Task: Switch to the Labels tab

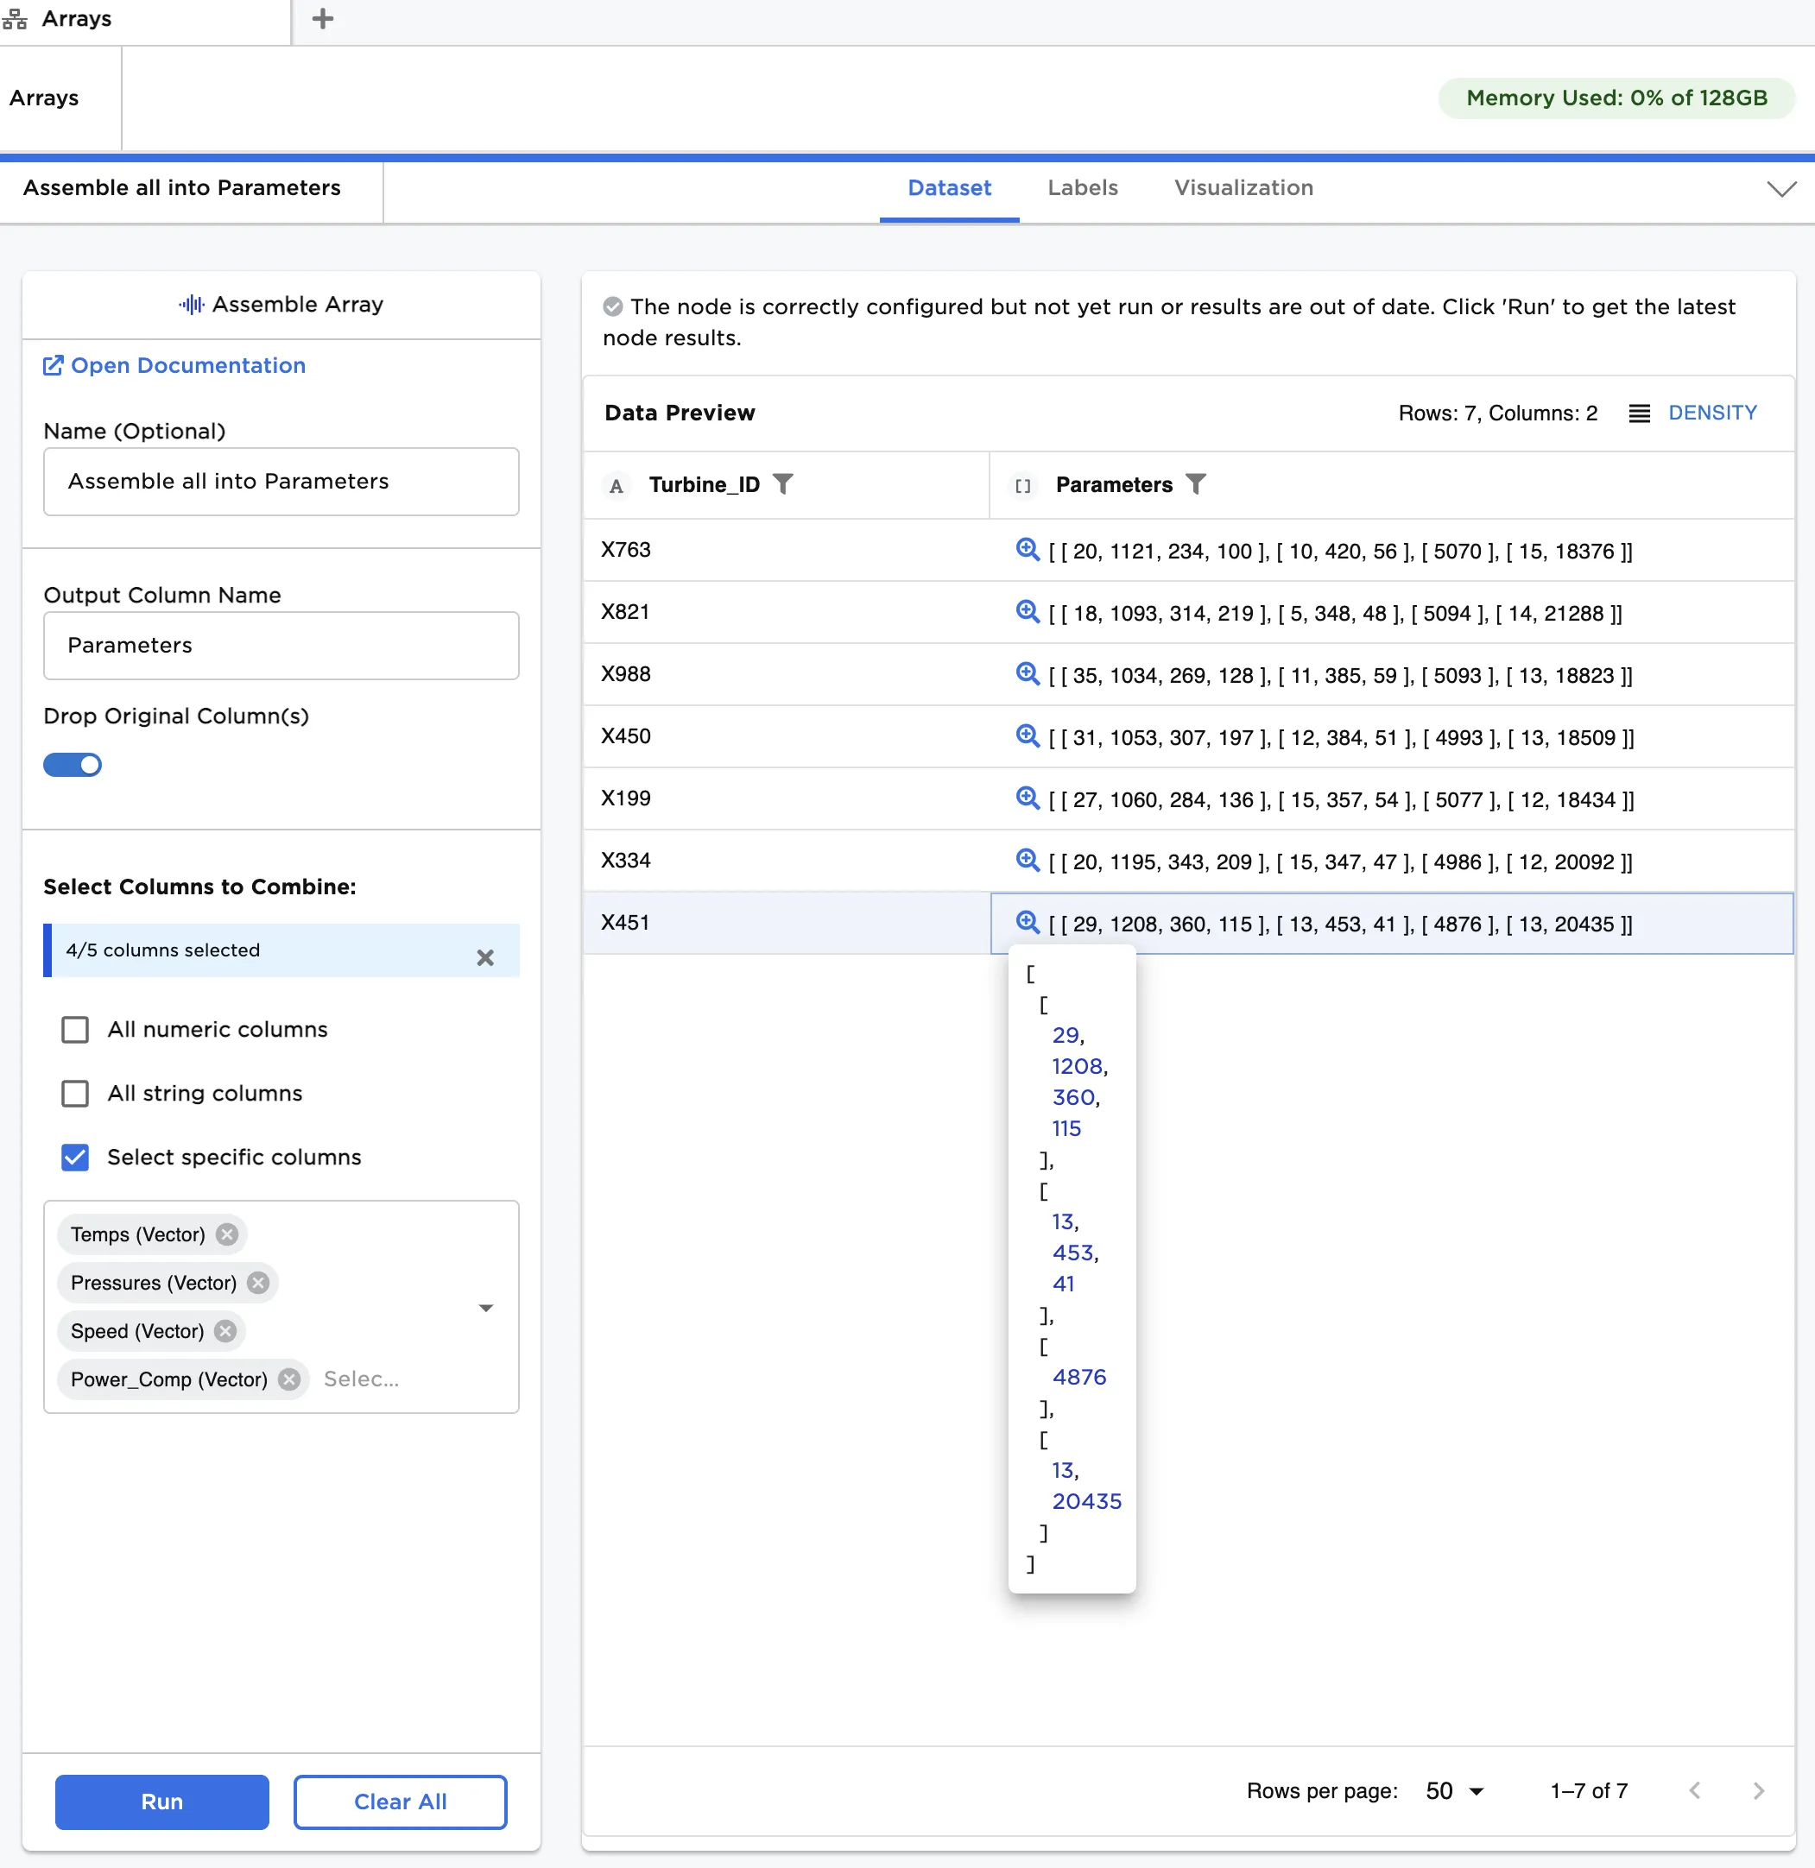Action: tap(1082, 188)
